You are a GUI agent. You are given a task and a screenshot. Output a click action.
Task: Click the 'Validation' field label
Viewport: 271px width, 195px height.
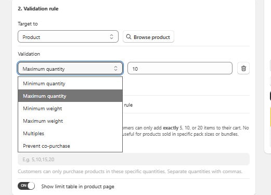pos(29,54)
